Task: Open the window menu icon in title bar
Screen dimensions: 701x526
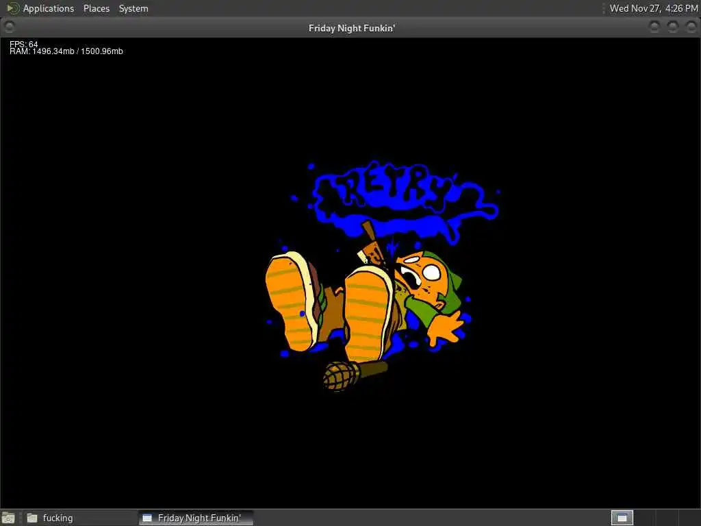Action: point(9,27)
